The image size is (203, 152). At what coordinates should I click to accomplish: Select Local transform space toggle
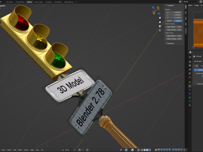[x=178, y=21]
